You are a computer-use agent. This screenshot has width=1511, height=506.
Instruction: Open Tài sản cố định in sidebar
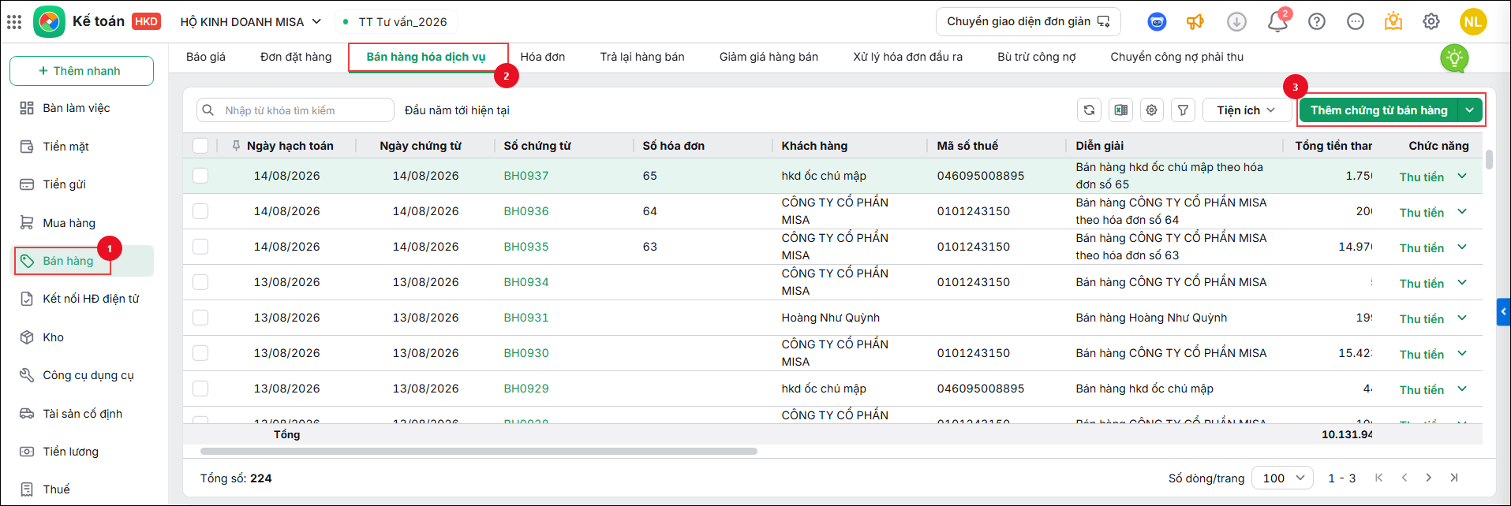pyautogui.click(x=82, y=414)
